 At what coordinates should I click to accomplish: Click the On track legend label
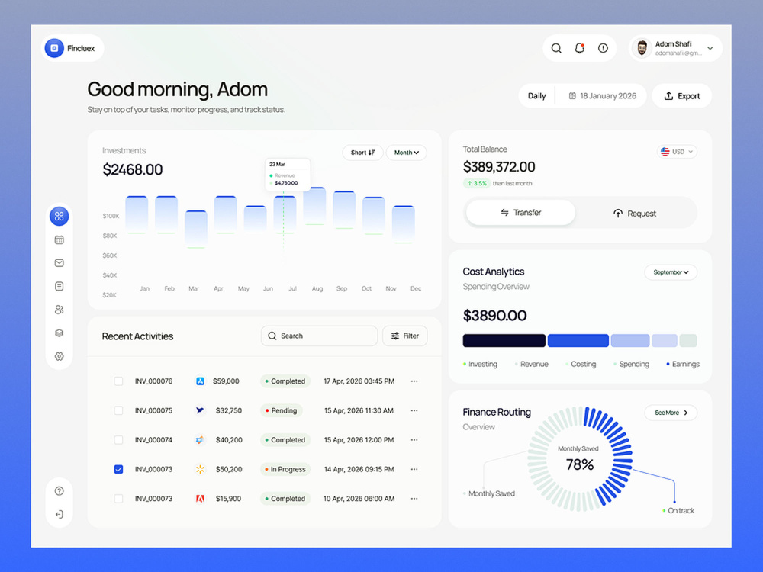click(679, 510)
